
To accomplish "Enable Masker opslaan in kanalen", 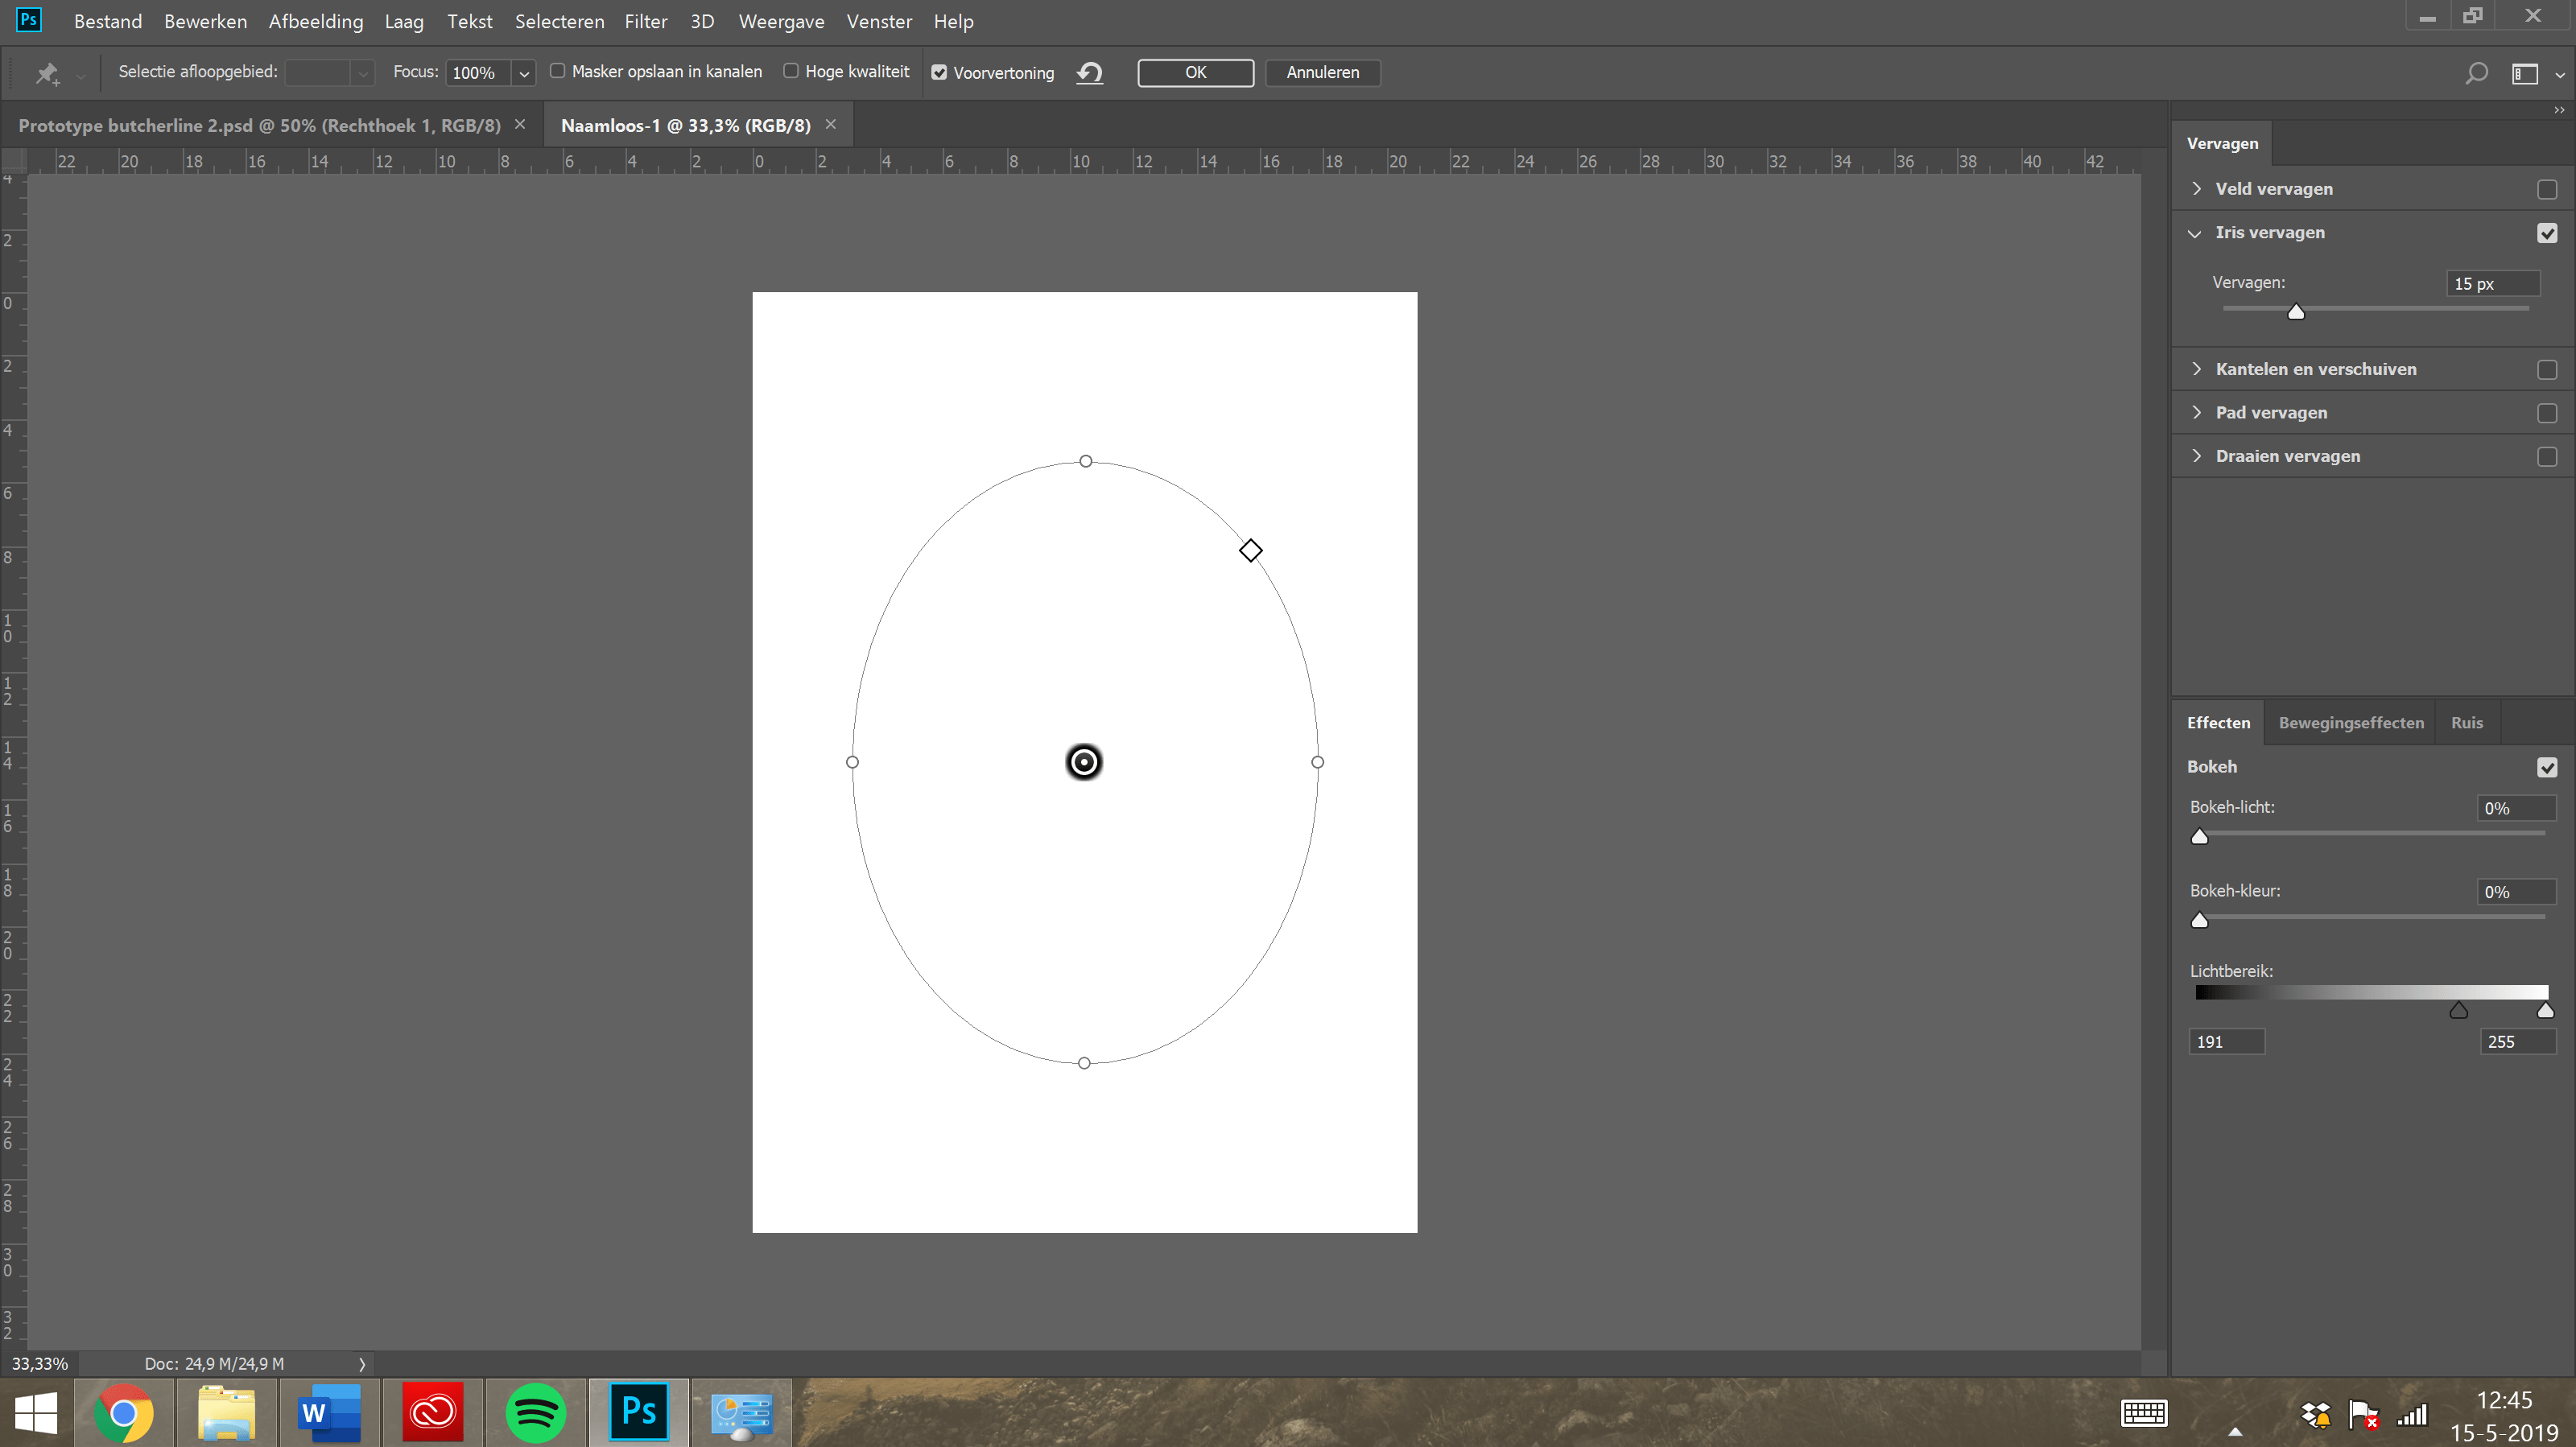I will point(559,71).
